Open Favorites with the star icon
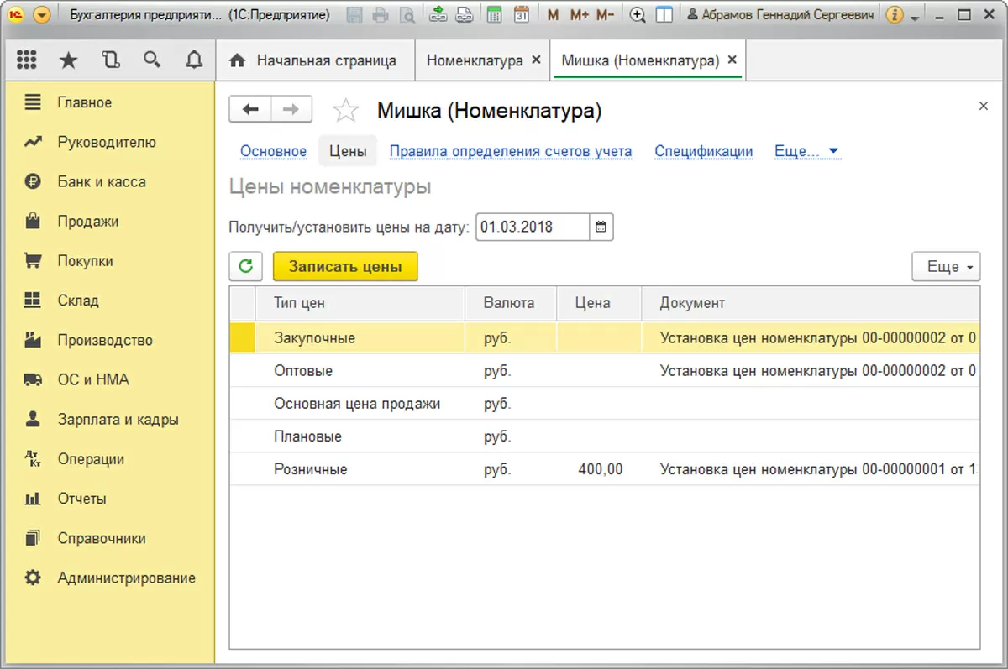This screenshot has height=669, width=1008. click(69, 60)
